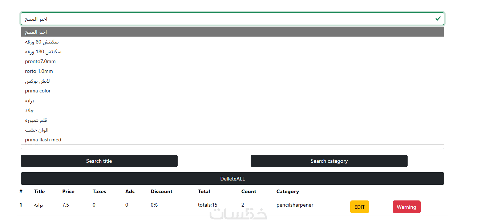
Task: Select سكيتش 180 ورقه from the list
Action: [x=233, y=51]
